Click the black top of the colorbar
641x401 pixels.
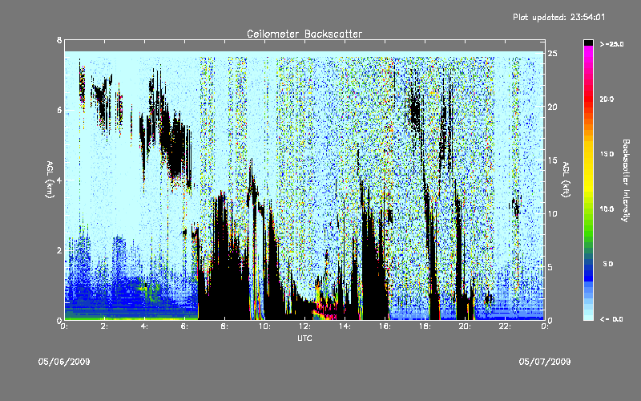[588, 43]
